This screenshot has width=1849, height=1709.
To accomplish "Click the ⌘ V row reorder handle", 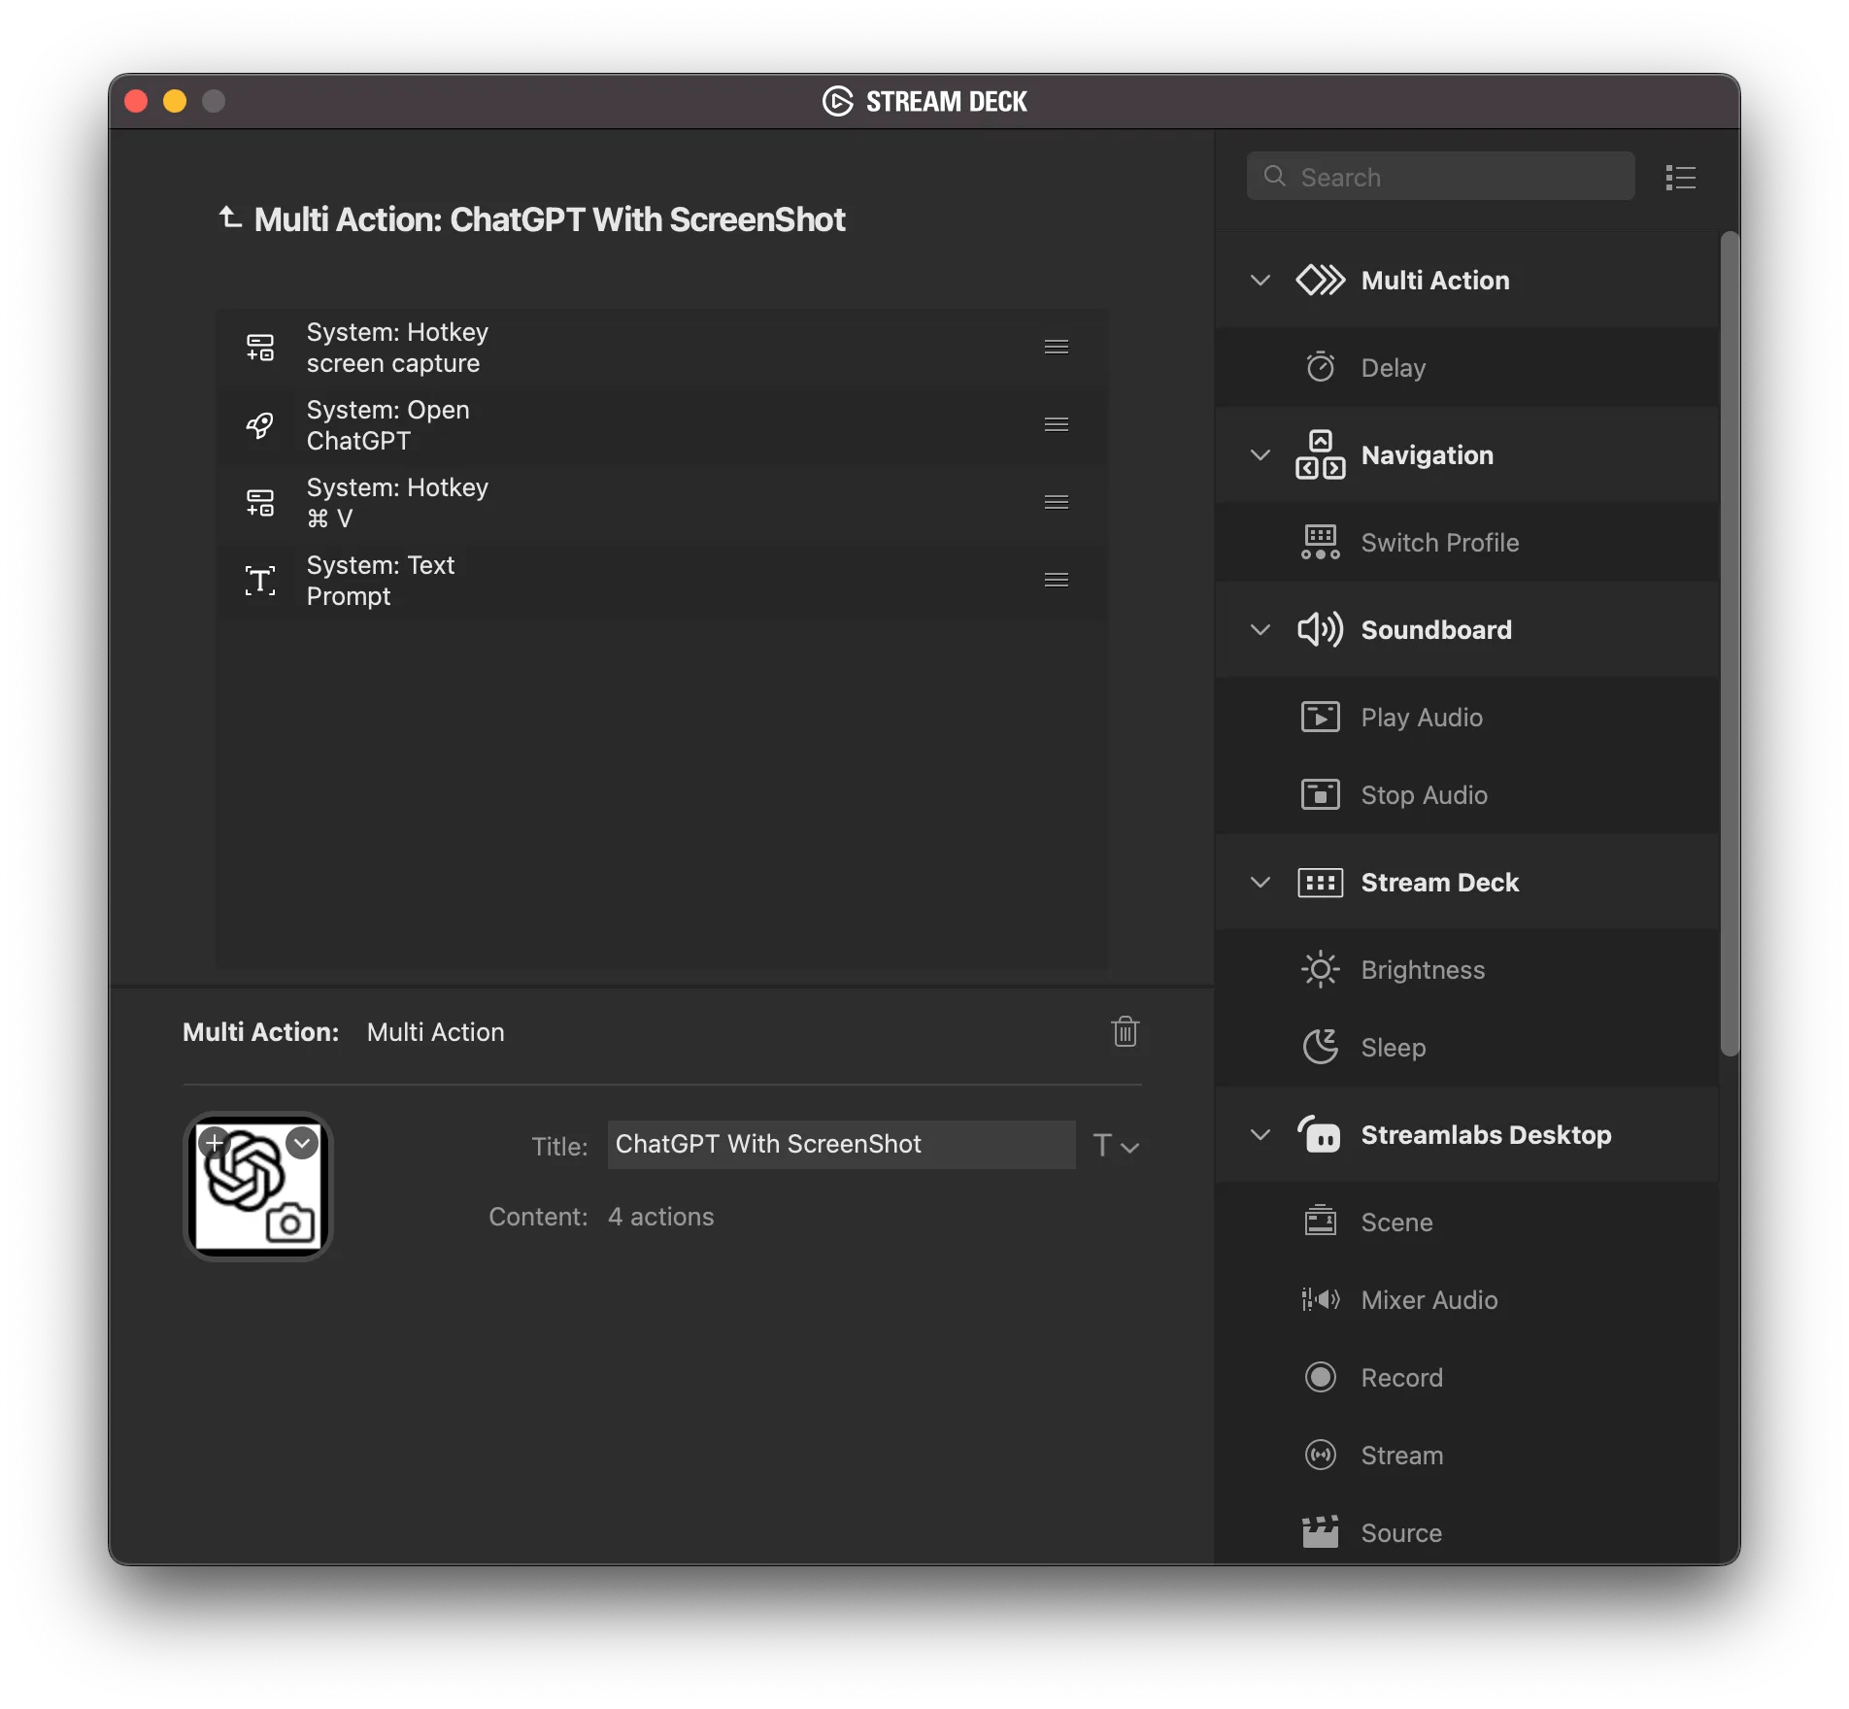I will click(1057, 502).
